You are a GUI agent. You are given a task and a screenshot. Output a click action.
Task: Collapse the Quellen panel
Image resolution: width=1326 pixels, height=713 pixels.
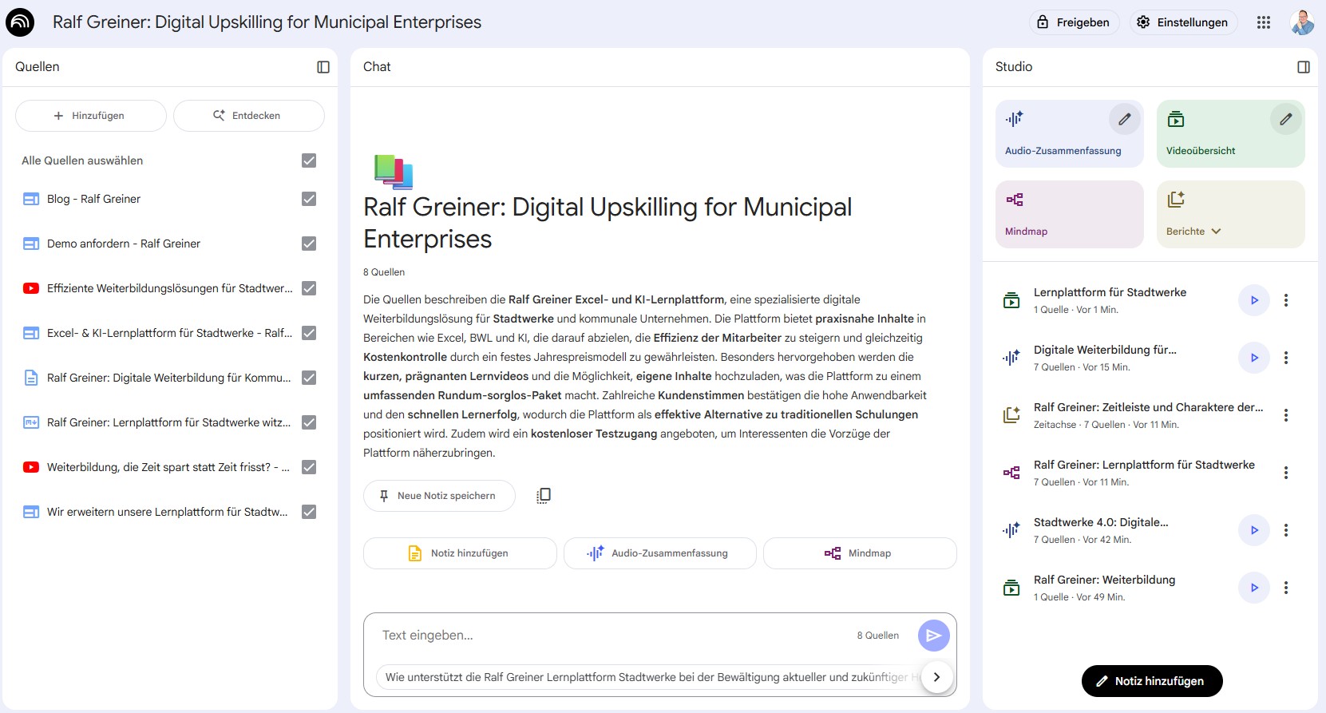pyautogui.click(x=323, y=67)
